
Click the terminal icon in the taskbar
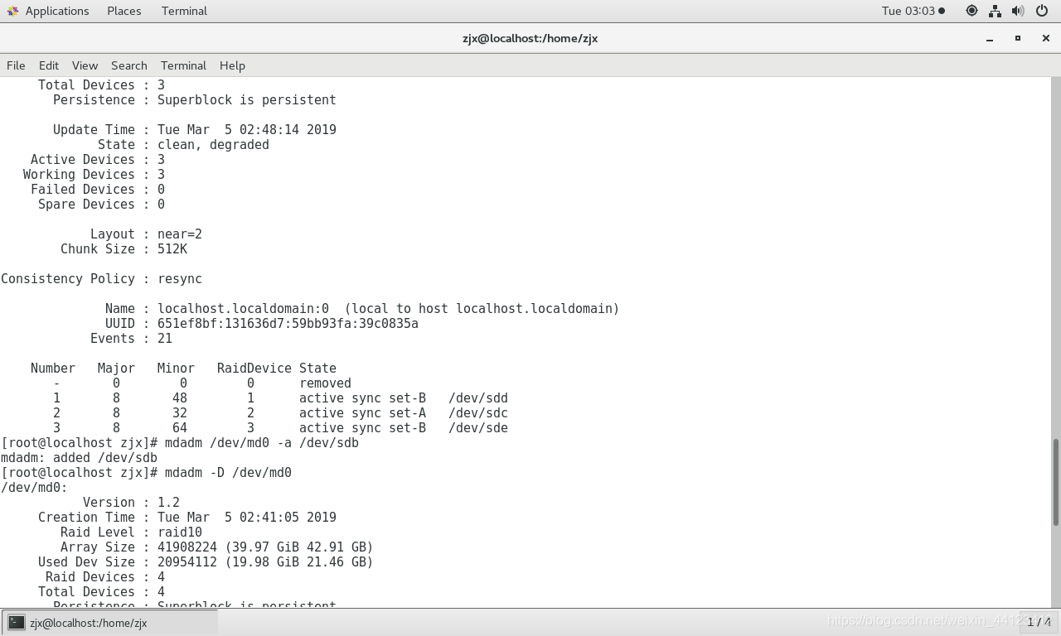16,622
